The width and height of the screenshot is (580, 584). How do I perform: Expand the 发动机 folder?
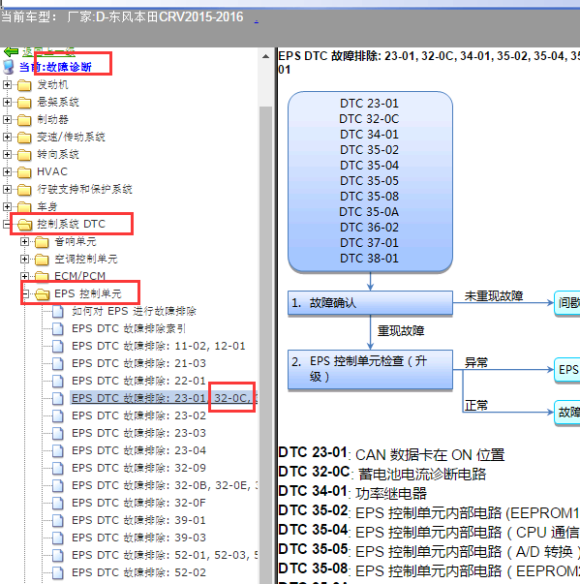[x=7, y=84]
